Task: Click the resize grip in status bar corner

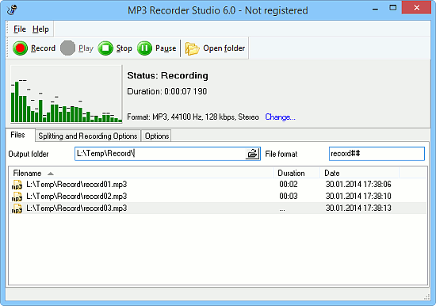Action: click(x=426, y=297)
